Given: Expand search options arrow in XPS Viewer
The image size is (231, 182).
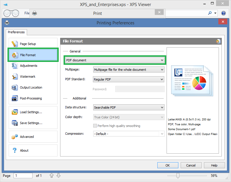Looking at the screenshot, I should (215, 13).
